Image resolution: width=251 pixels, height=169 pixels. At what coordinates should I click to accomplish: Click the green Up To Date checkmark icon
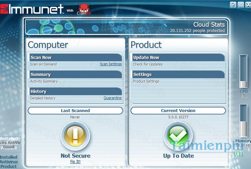178,136
